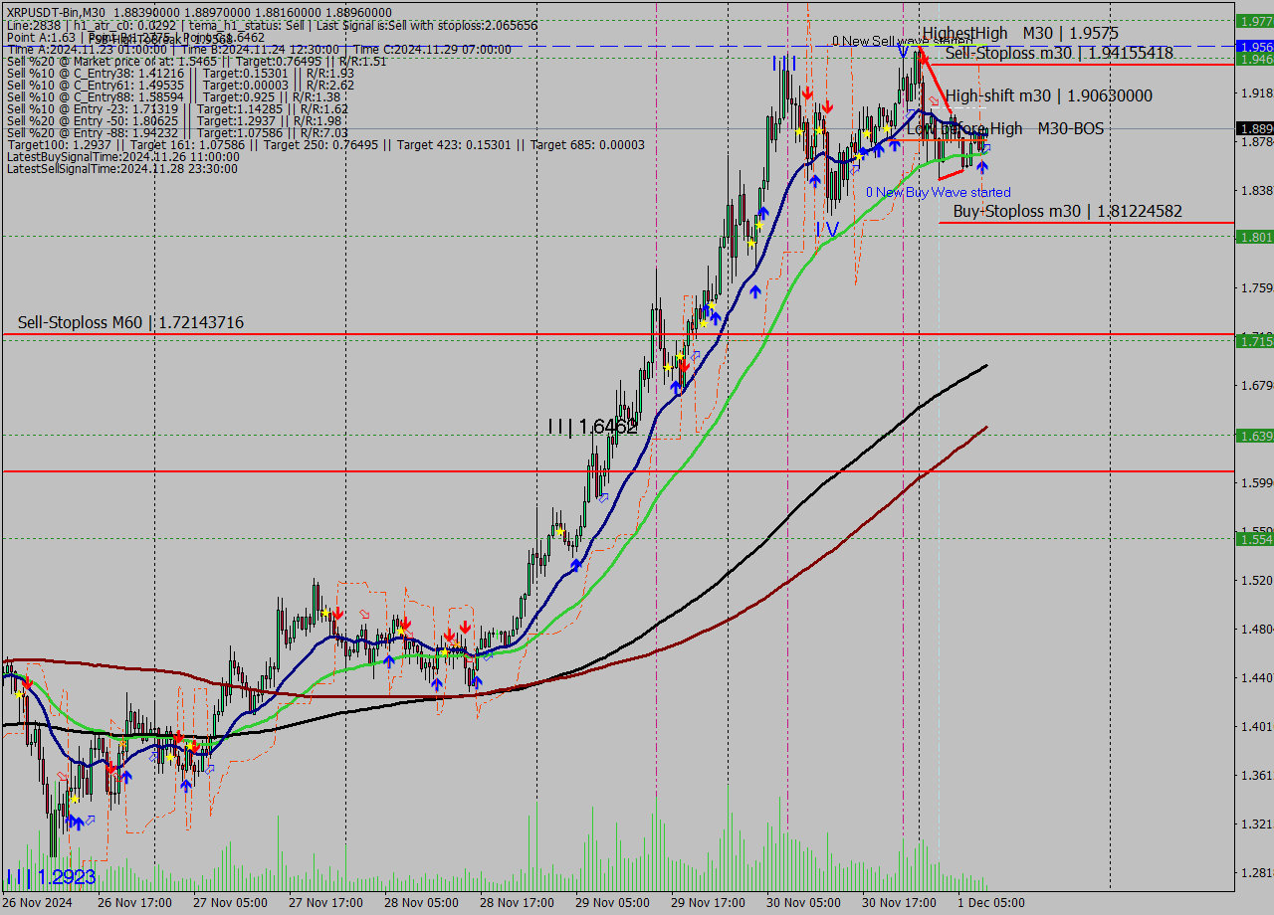This screenshot has height=915, width=1274.
Task: Click the '27 Nov 17:00' time axis label
Action: coord(325,903)
